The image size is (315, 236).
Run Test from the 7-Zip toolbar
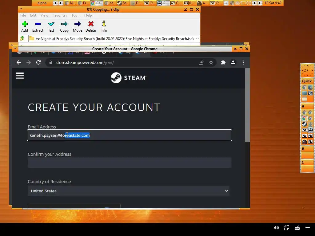[51, 26]
